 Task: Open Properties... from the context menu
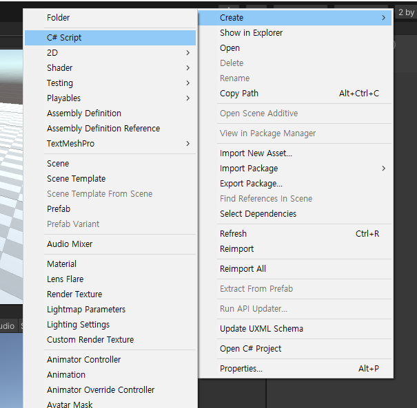click(x=295, y=369)
